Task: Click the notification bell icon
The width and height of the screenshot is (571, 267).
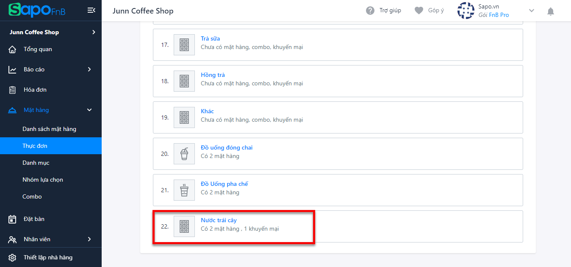Action: click(x=551, y=11)
